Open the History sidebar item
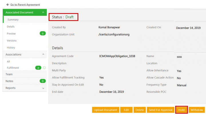The image size is (206, 115). coord(11,48)
